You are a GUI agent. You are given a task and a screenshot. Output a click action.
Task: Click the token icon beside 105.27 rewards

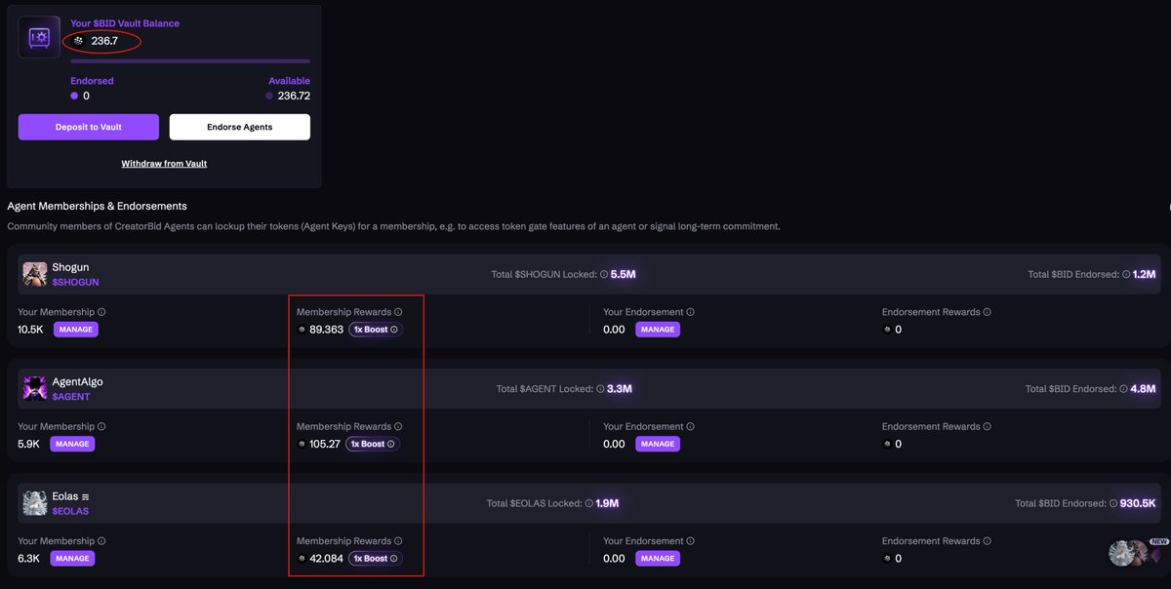click(302, 444)
